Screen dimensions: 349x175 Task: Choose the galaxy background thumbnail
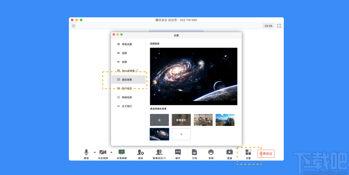(159, 134)
